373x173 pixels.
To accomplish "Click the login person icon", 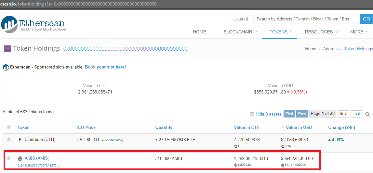I will tap(247, 19).
